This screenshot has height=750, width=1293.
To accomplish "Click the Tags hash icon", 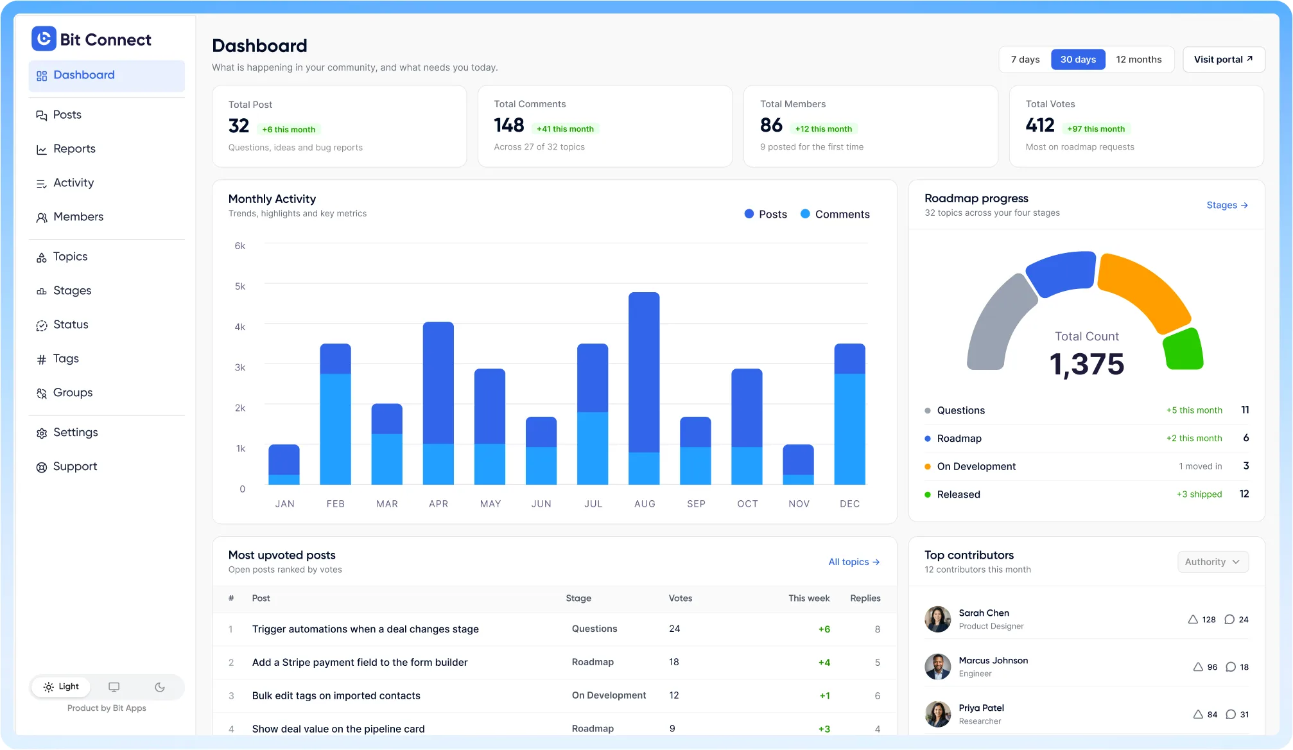I will pos(42,360).
